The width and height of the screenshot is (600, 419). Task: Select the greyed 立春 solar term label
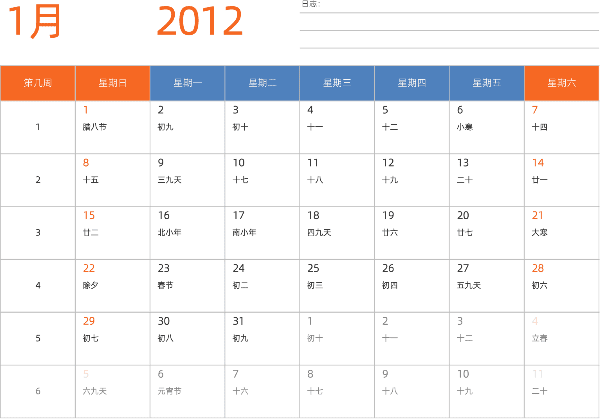[x=540, y=339]
